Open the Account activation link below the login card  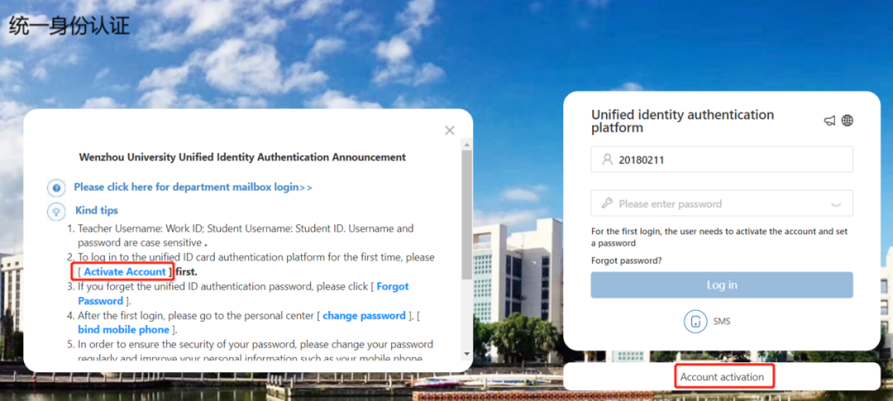coord(722,377)
